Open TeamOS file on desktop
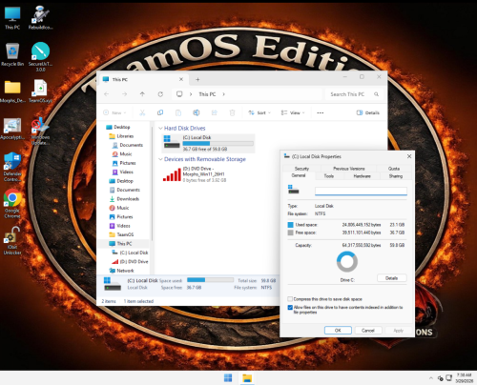Viewport: 477px width, 385px height. (x=40, y=91)
